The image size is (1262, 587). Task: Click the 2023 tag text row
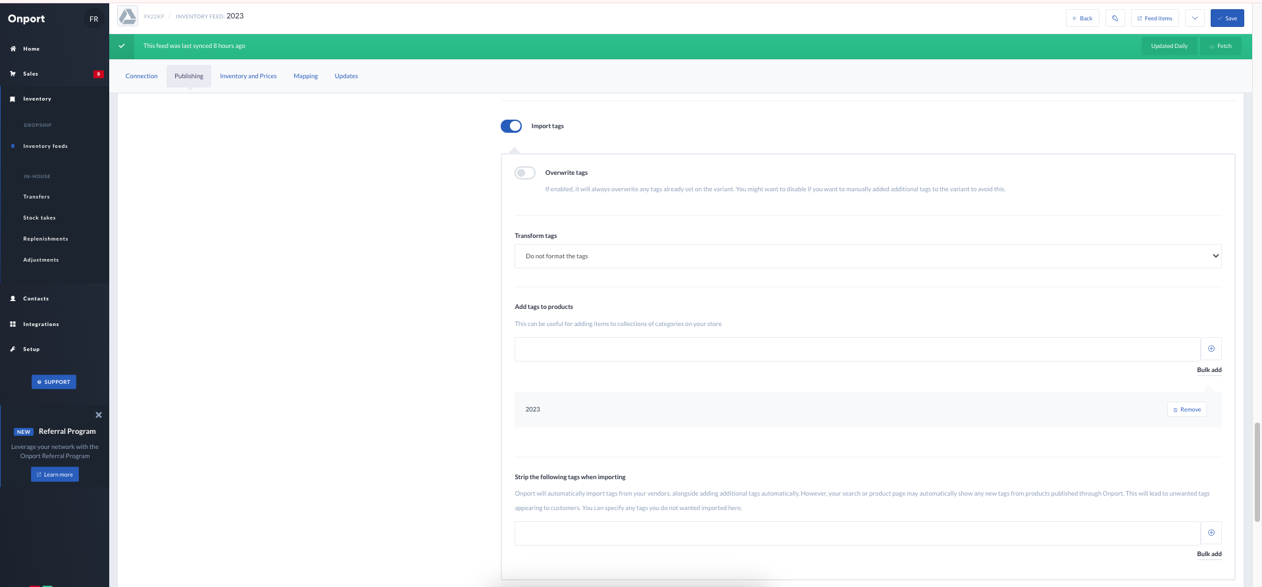868,410
